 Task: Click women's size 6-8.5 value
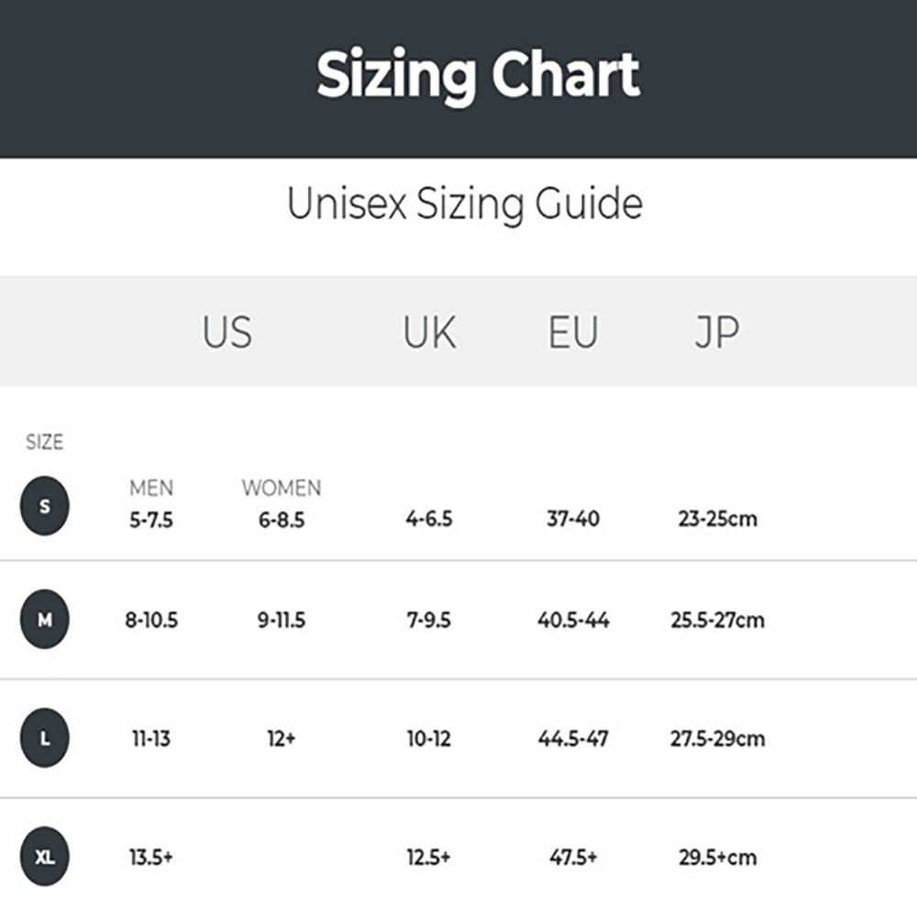click(x=282, y=520)
